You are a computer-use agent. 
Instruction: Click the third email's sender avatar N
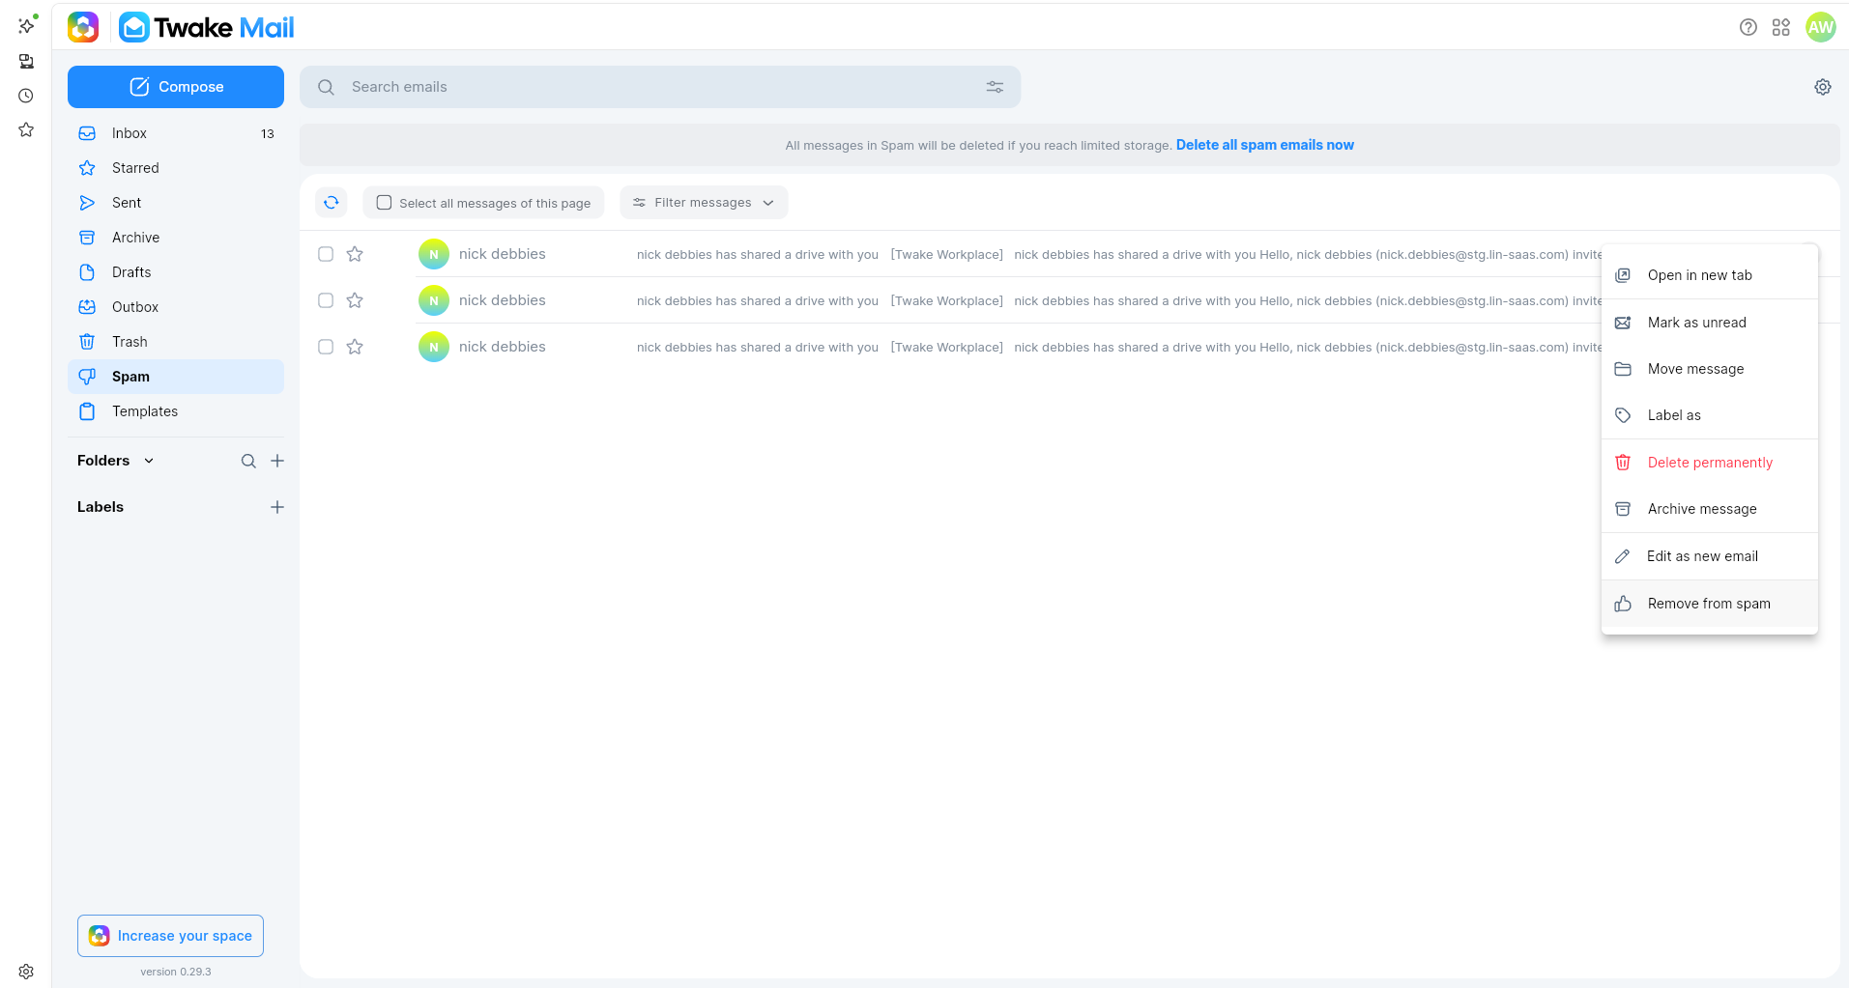pyautogui.click(x=434, y=347)
